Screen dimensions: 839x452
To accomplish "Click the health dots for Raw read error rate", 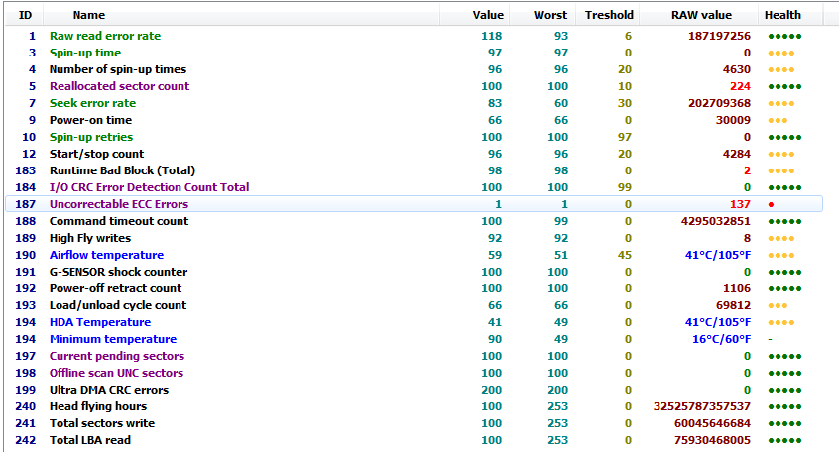I will pos(785,37).
